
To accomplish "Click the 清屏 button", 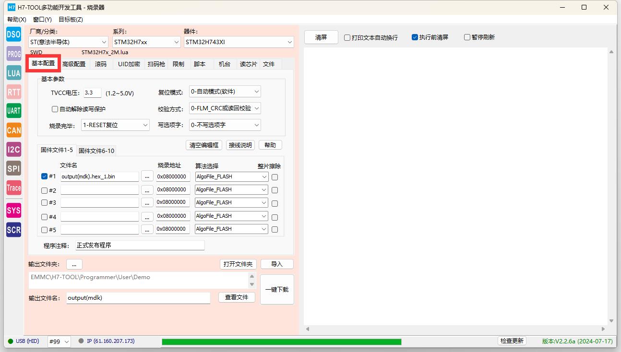I will point(321,37).
